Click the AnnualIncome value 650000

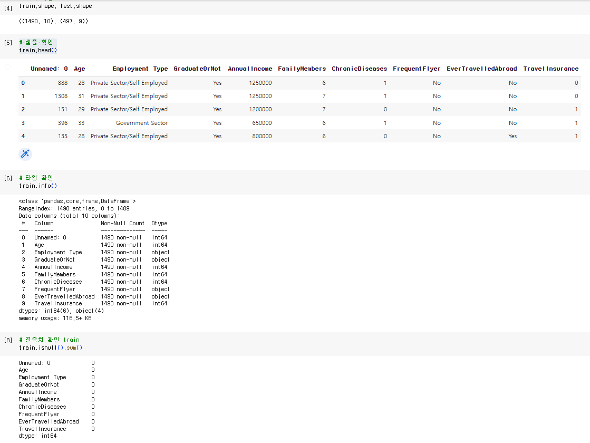coord(262,123)
